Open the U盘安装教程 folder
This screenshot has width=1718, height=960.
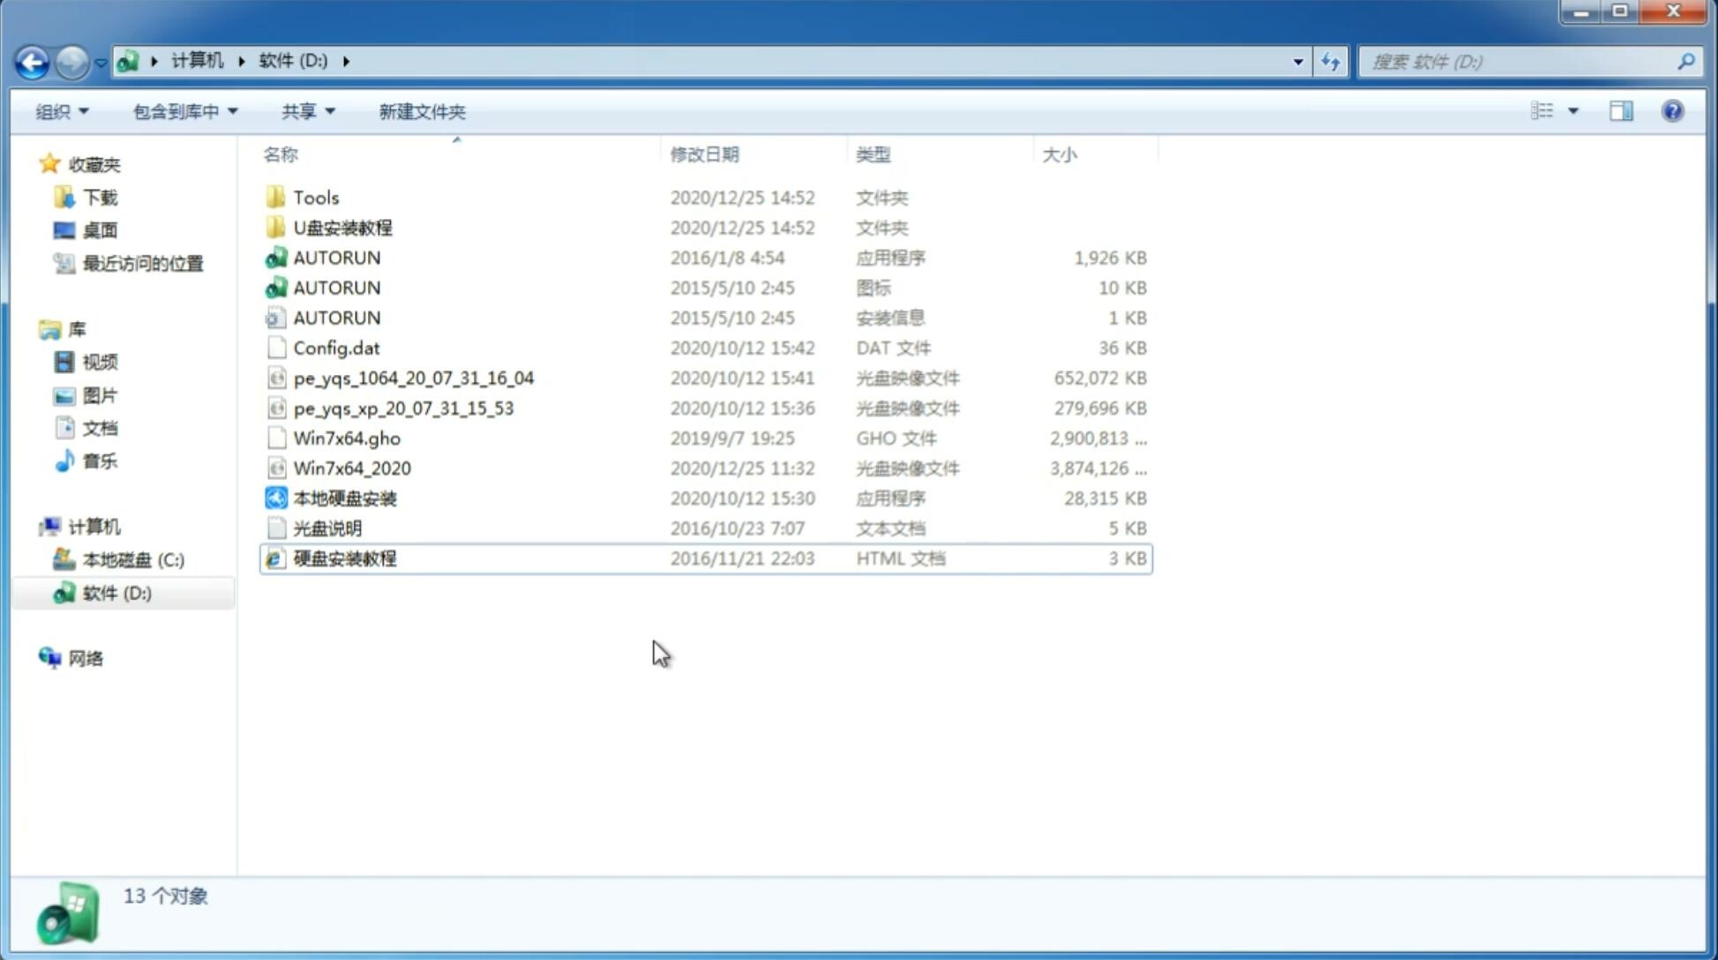(x=343, y=227)
